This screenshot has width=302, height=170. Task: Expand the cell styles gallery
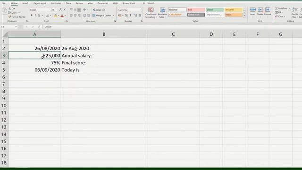pyautogui.click(x=244, y=16)
